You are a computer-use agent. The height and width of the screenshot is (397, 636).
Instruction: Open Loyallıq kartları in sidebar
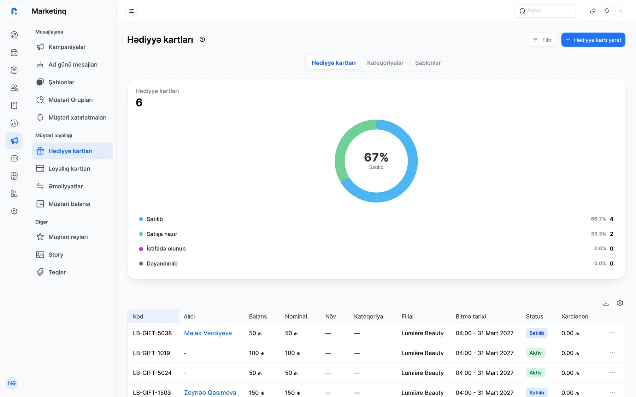72,169
